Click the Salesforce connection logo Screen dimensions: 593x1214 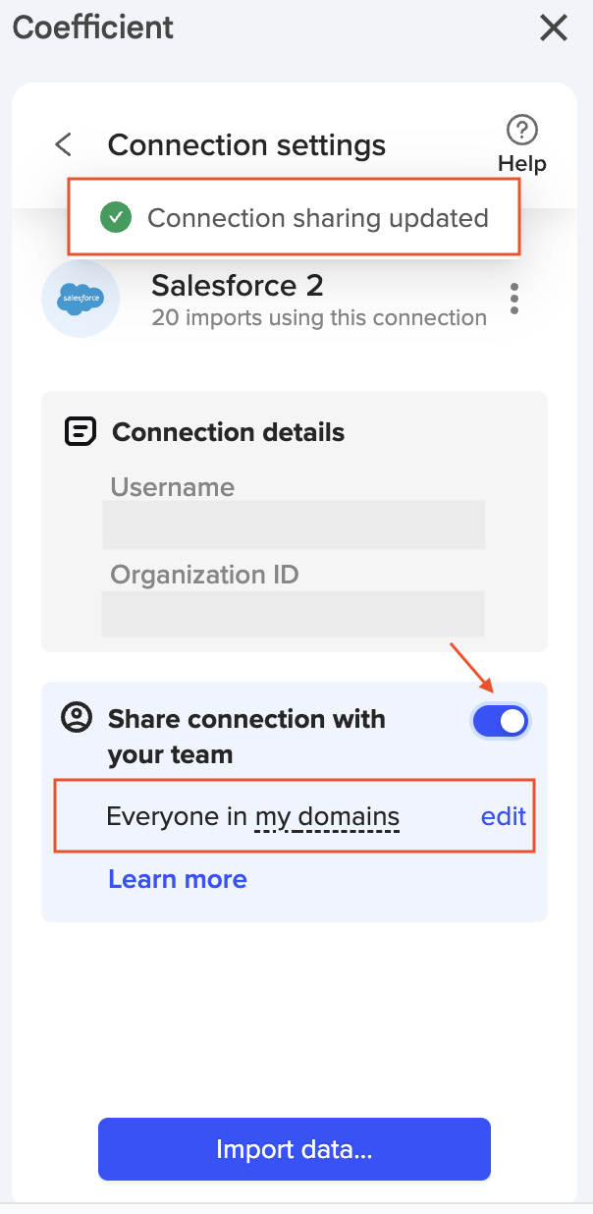coord(80,300)
